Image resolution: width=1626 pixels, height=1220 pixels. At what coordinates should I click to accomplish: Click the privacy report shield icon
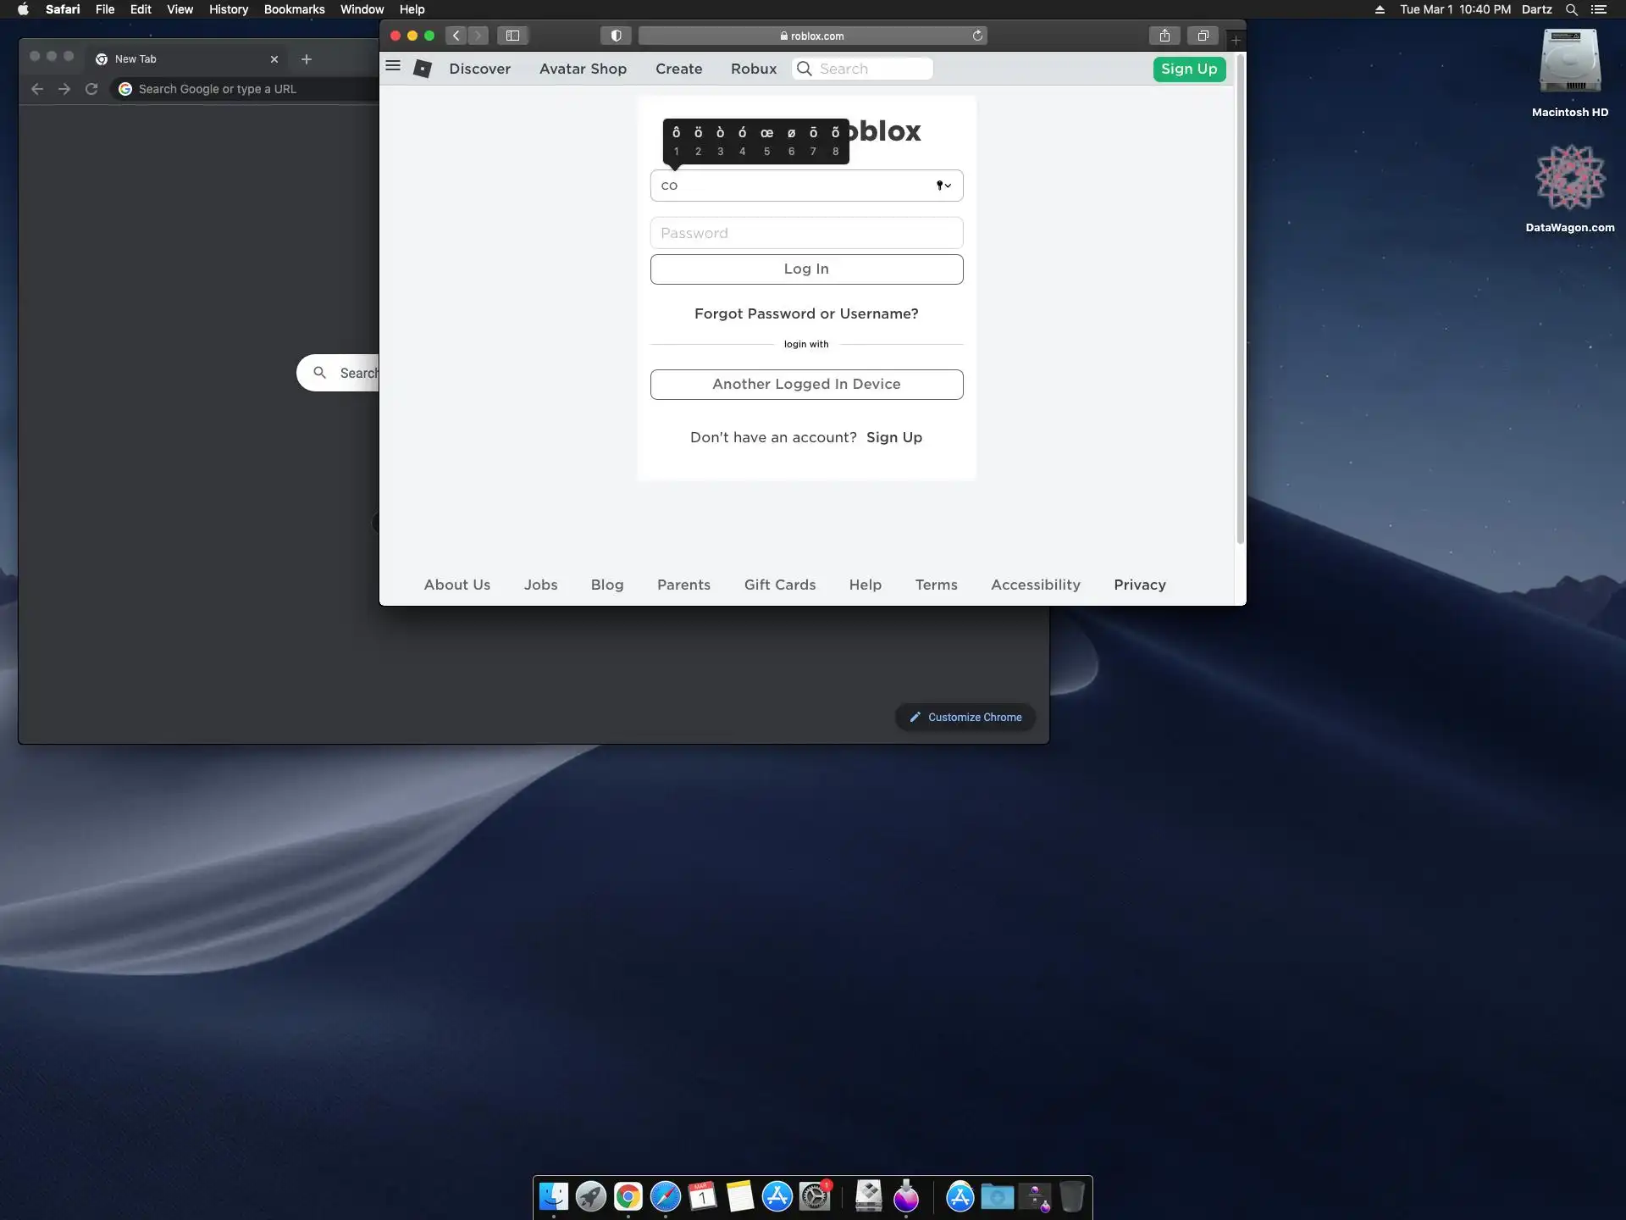coord(616,36)
